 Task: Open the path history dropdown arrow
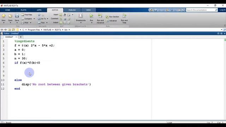pyautogui.click(x=221, y=30)
